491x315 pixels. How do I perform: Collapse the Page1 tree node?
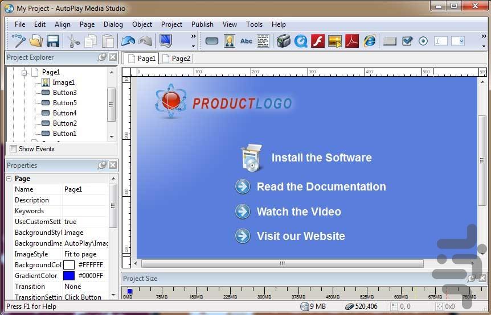pyautogui.click(x=24, y=73)
